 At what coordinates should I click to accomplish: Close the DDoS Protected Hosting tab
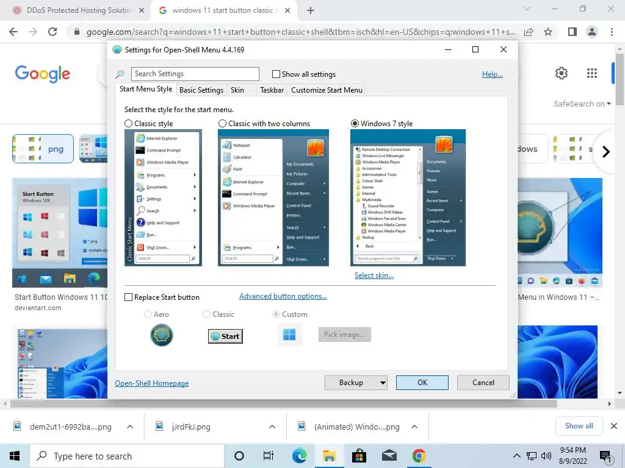(x=142, y=10)
